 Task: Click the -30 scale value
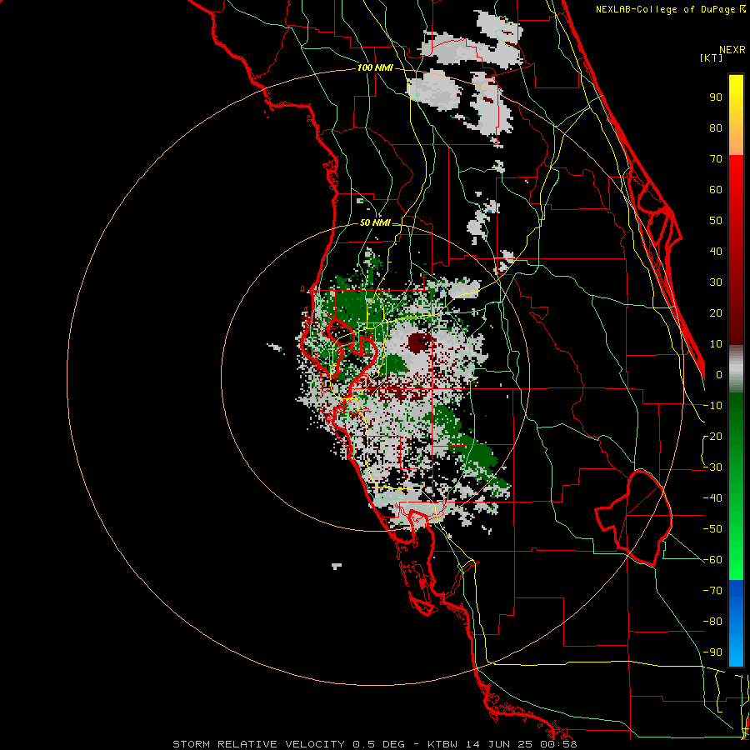pos(712,467)
